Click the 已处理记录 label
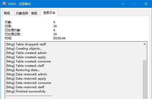 point(13,34)
